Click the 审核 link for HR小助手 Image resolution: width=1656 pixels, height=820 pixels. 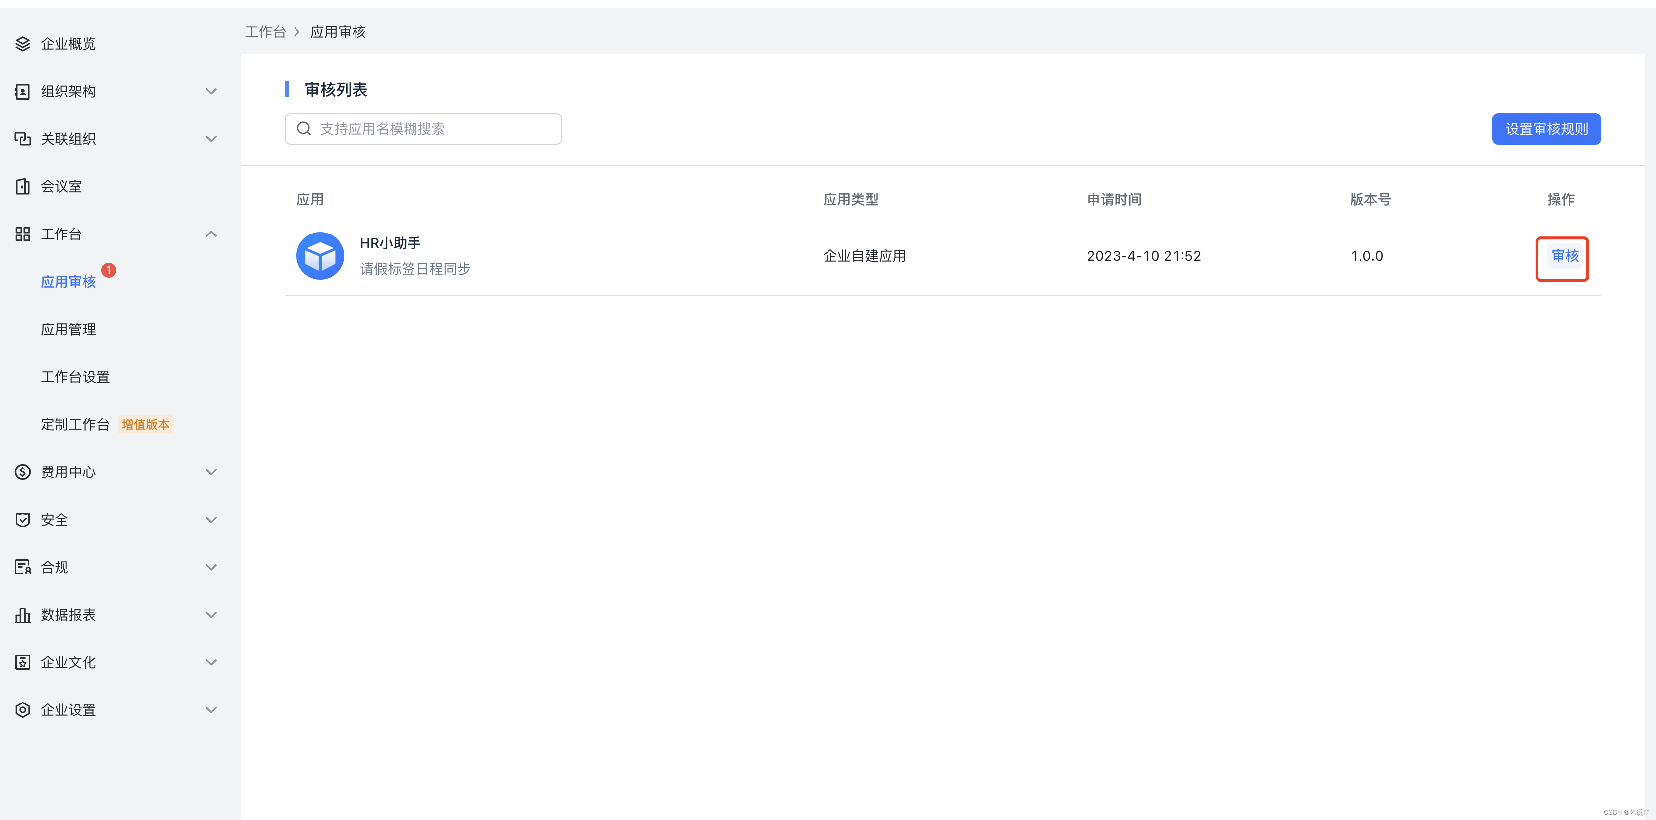[1564, 256]
